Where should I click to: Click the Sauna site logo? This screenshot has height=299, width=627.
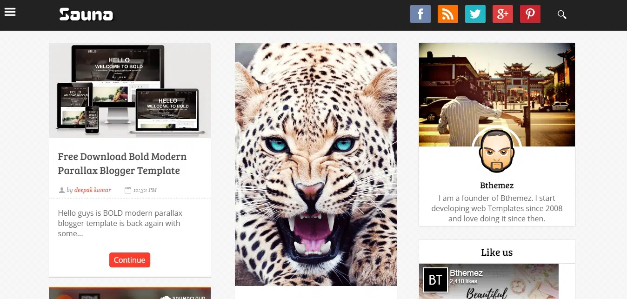86,15
